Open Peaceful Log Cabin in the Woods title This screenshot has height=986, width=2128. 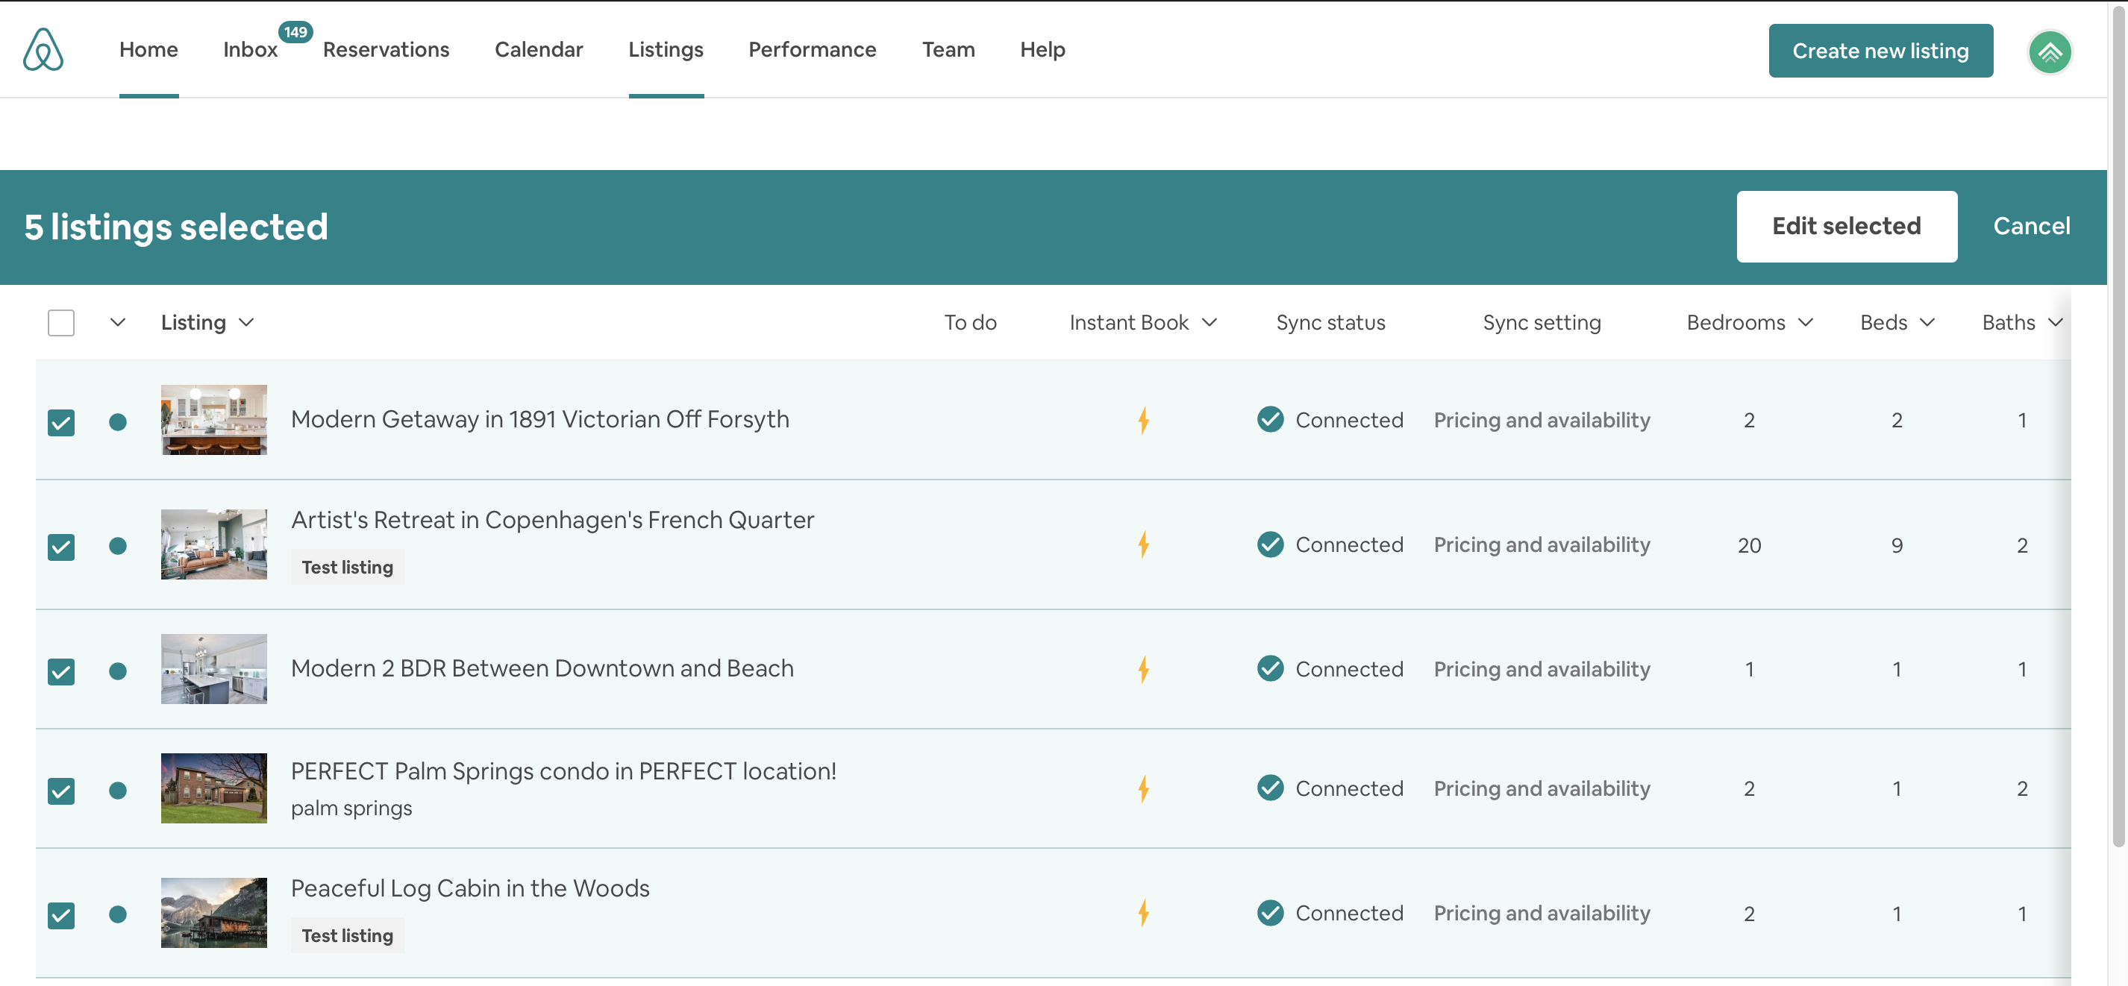tap(470, 888)
